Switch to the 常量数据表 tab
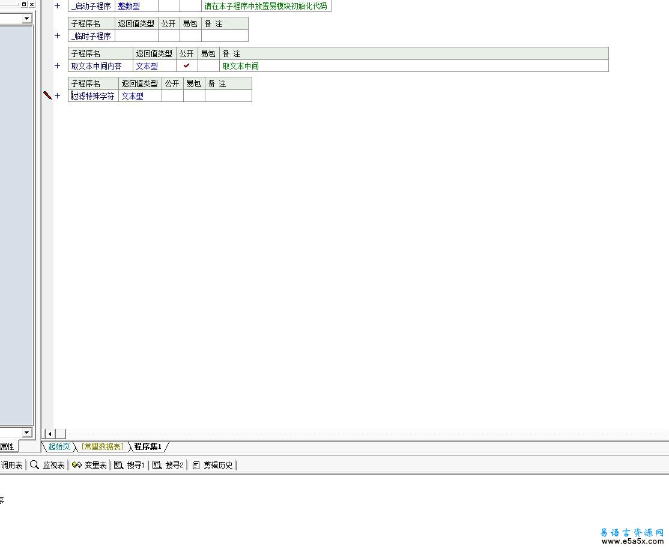 click(102, 446)
